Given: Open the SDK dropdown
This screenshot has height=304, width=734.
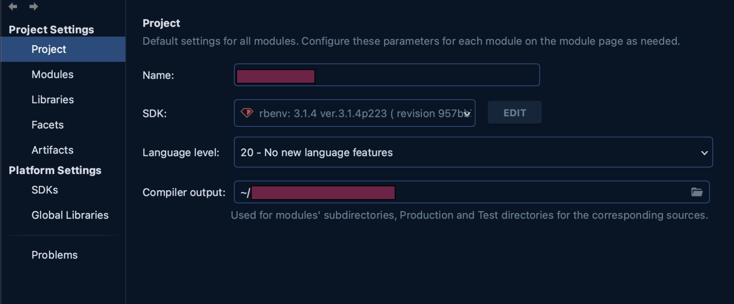Looking at the screenshot, I should click(x=466, y=114).
